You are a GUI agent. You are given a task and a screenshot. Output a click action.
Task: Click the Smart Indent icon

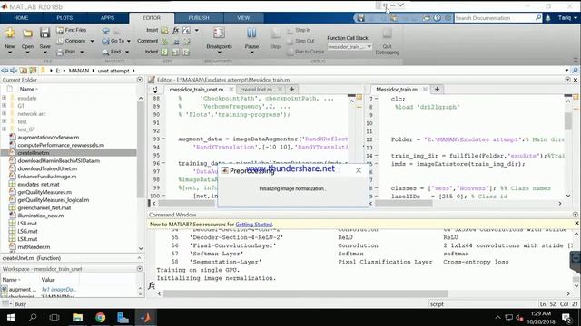(x=164, y=53)
